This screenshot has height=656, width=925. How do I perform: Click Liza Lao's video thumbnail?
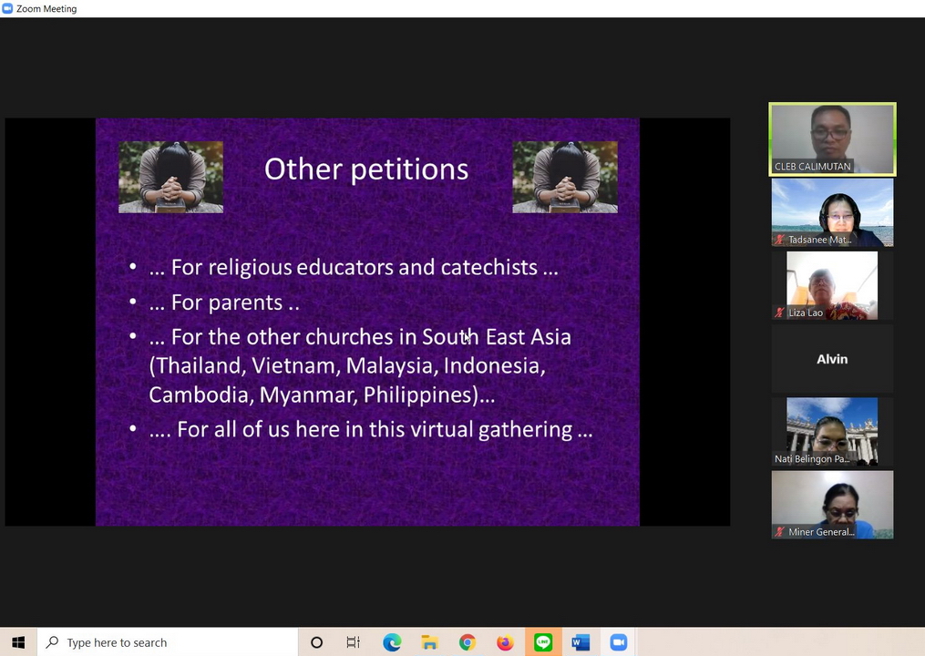[832, 285]
